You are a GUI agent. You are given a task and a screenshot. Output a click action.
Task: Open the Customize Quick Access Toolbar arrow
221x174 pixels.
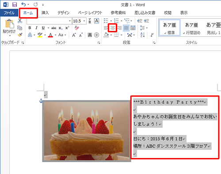point(43,5)
